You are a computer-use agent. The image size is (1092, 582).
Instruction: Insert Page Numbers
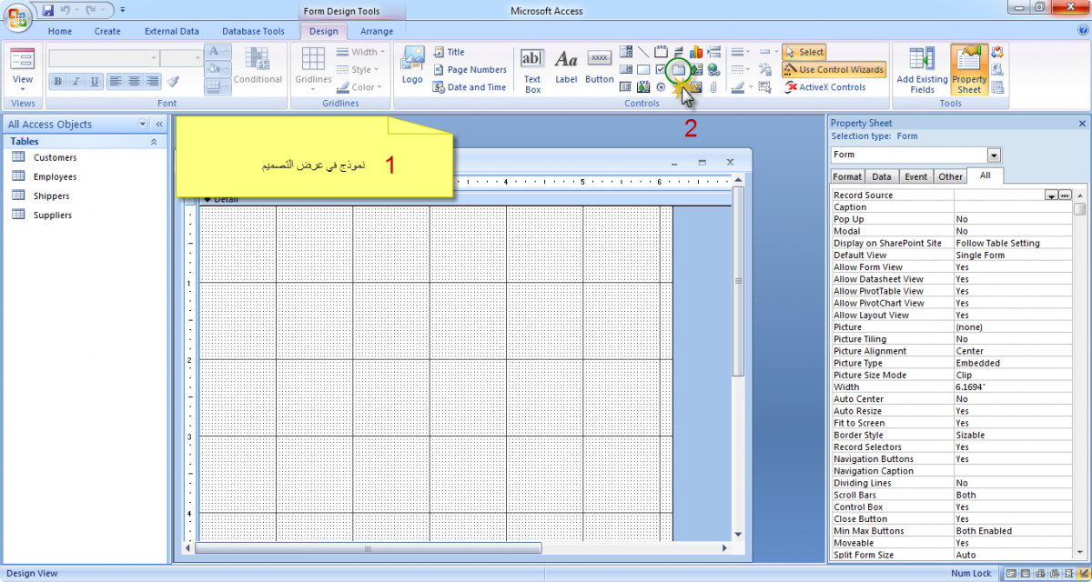pos(470,69)
